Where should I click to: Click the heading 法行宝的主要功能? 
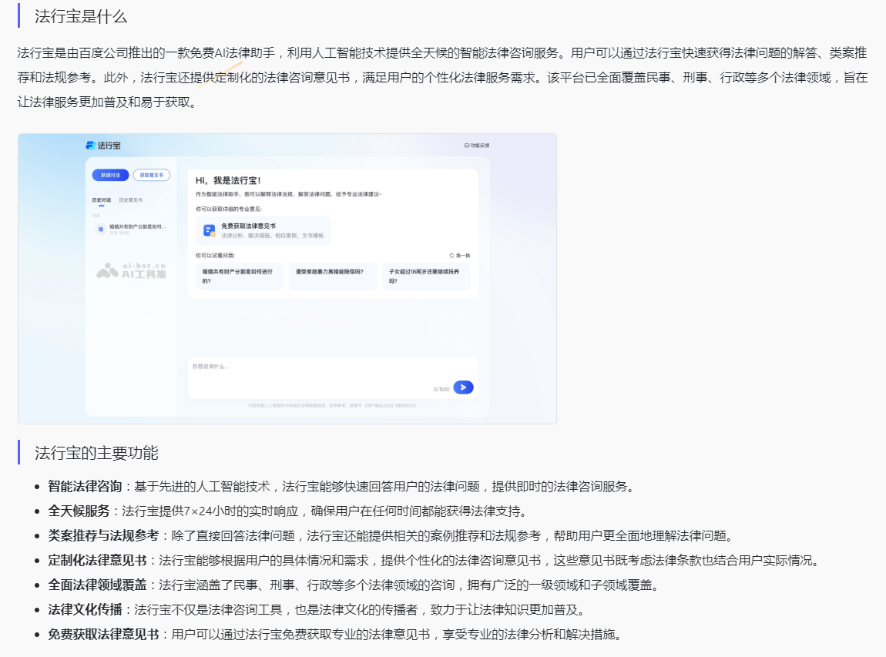click(x=96, y=453)
